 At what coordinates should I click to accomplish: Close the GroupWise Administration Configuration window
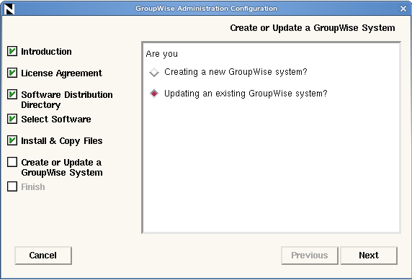click(x=403, y=9)
